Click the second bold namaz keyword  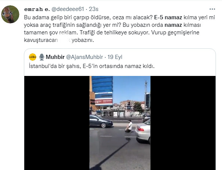(173, 25)
